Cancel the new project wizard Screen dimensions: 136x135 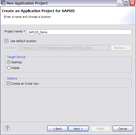pyautogui.click(x=123, y=129)
